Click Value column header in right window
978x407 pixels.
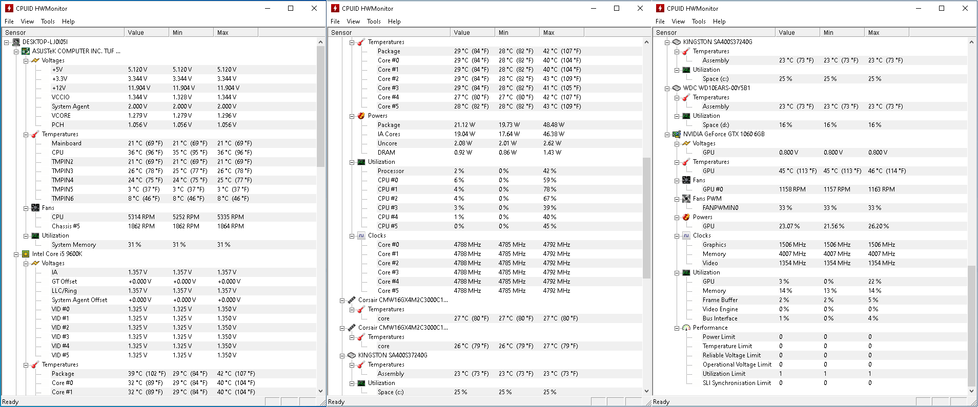pyautogui.click(x=798, y=32)
